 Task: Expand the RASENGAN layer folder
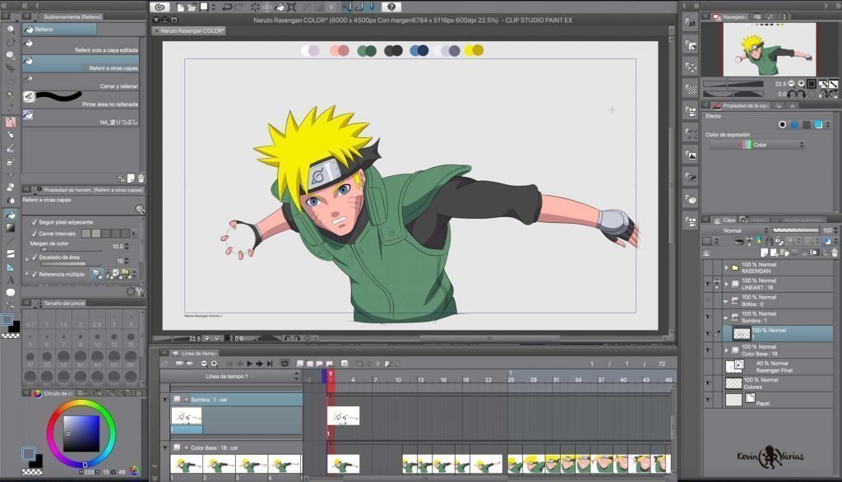click(x=726, y=267)
